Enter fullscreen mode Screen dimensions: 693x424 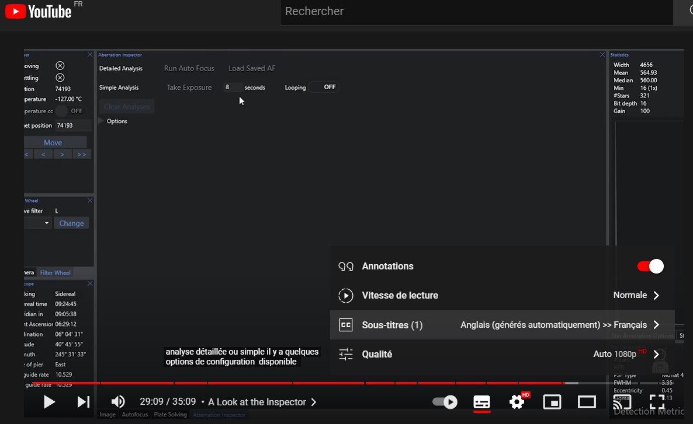(x=657, y=402)
